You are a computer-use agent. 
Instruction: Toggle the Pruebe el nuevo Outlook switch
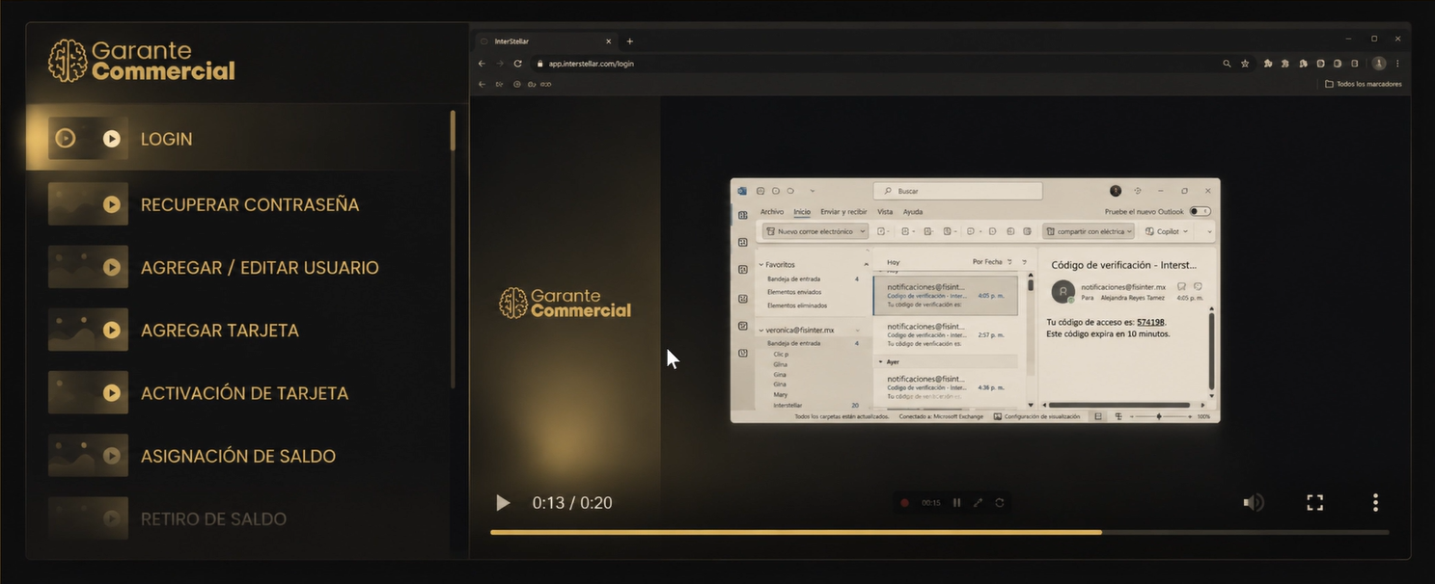(1200, 211)
